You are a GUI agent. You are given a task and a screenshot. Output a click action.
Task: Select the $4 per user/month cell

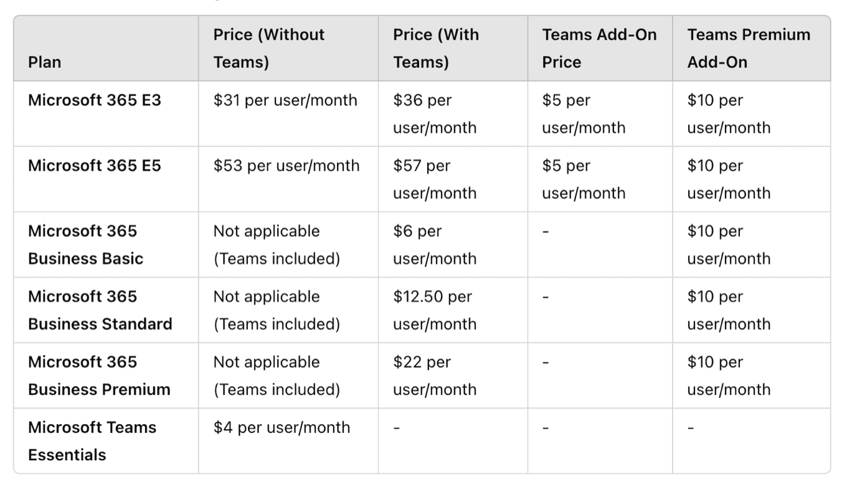(x=281, y=428)
